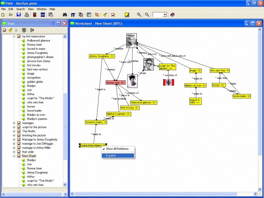
Task: Click the purple help book icon
Action: [x=172, y=15]
